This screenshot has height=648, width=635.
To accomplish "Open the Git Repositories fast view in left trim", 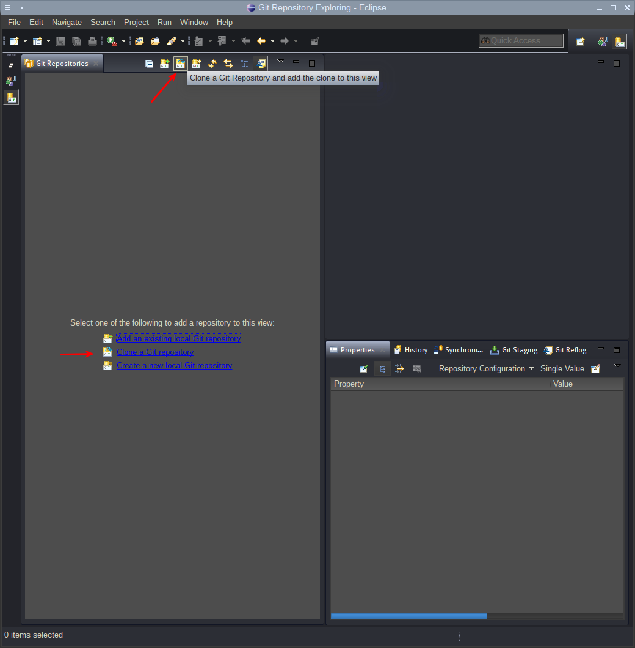I will (x=11, y=98).
